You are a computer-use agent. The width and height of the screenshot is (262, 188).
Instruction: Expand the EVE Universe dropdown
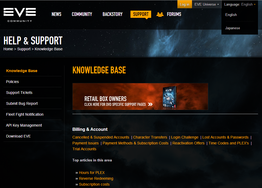[207, 4]
